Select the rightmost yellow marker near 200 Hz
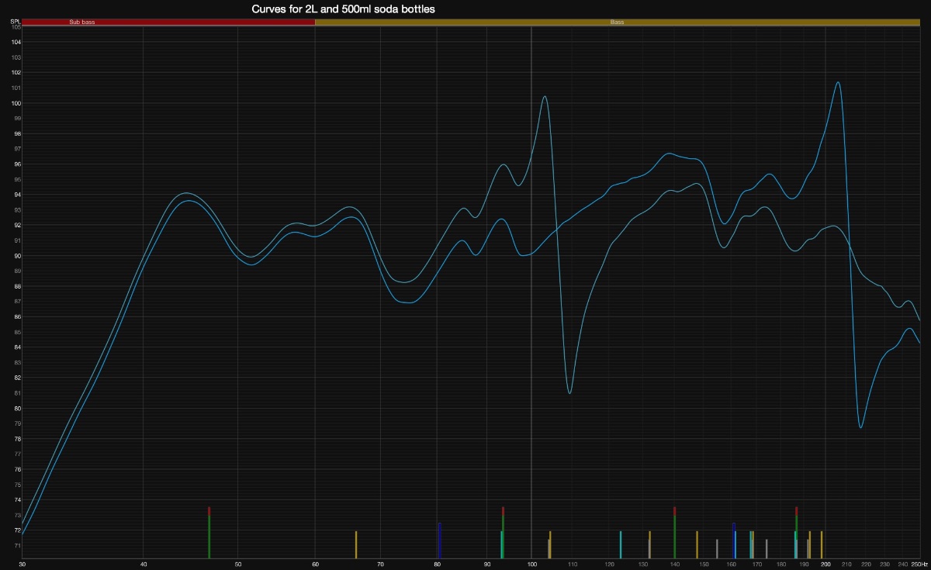The width and height of the screenshot is (931, 570). pyautogui.click(x=822, y=544)
